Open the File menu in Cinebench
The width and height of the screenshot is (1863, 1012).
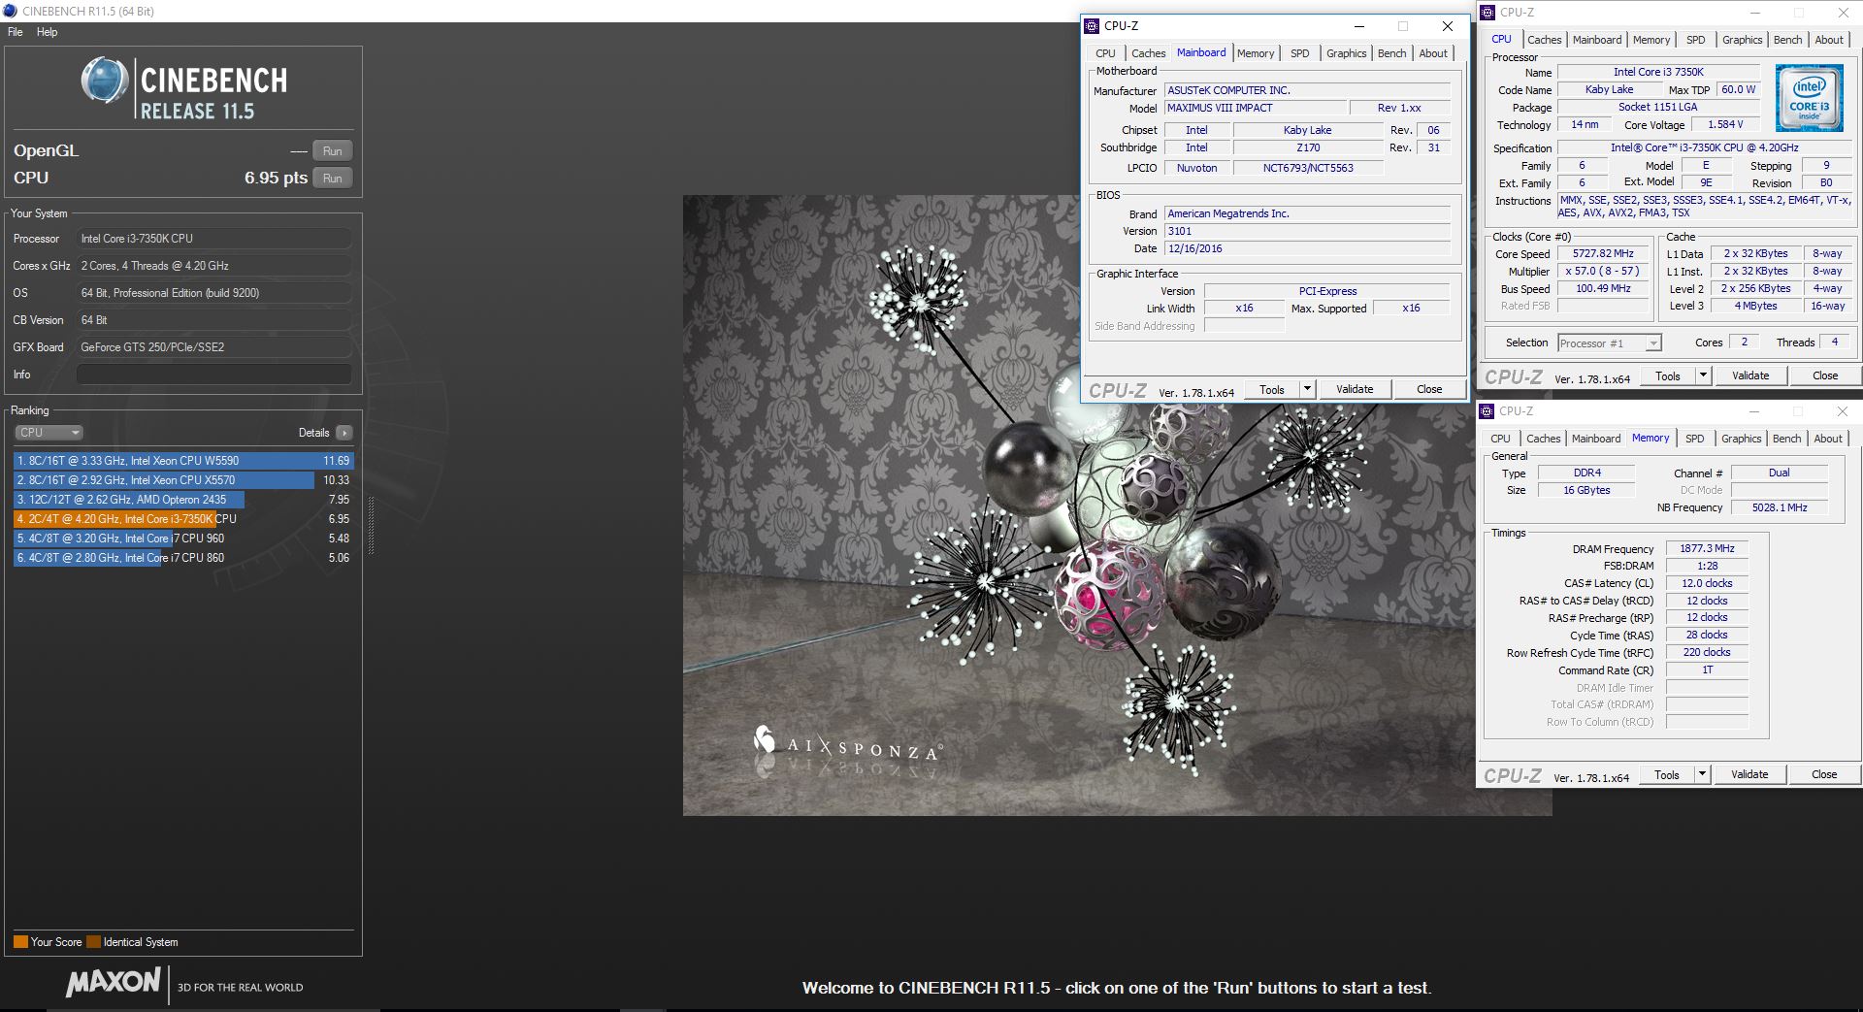tap(16, 32)
